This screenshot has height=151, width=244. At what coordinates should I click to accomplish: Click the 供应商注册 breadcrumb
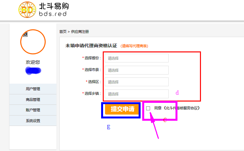tap(80, 32)
